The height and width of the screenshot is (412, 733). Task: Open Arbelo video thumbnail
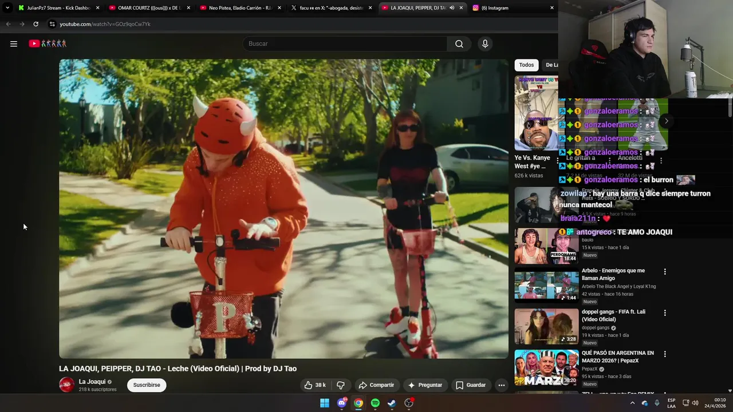546,284
